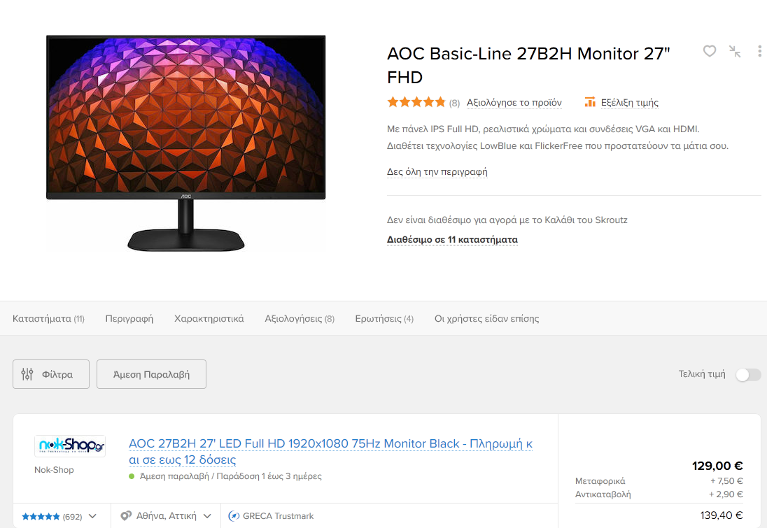Open the AOC 27B2H Nok-Shop listing link
Screen dimensions: 767x528
(330, 451)
